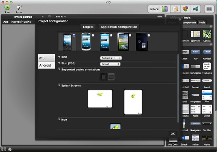
Task: Select the Canvas widget
Action: click(207, 34)
